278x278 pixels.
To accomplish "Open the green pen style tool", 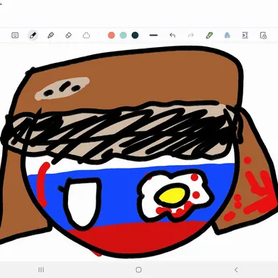I will [209, 35].
